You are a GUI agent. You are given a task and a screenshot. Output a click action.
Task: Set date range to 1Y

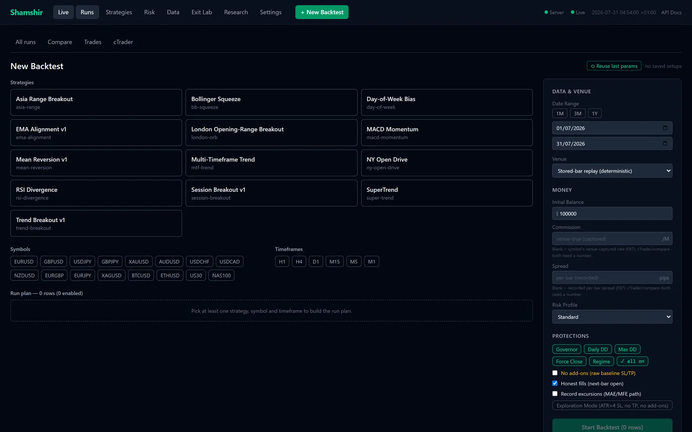point(595,113)
